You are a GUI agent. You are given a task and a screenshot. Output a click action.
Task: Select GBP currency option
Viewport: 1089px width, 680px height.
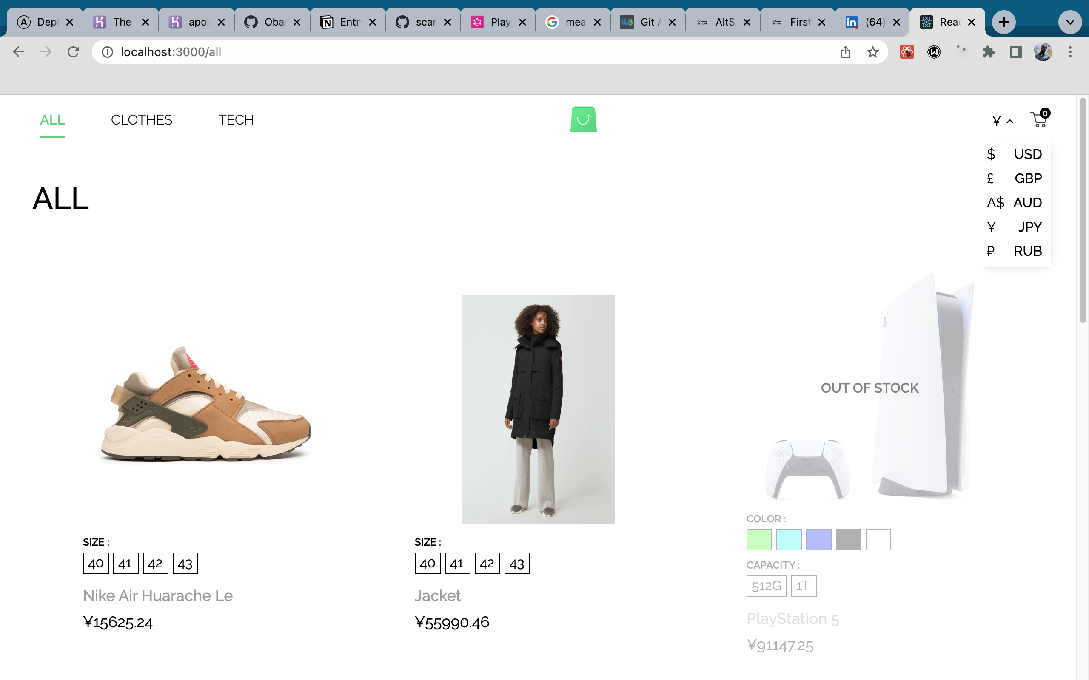click(x=1014, y=178)
